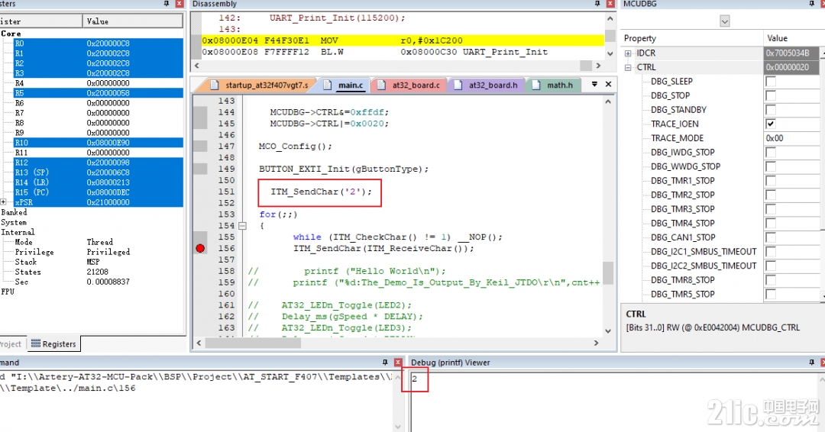Open the at32_board.h tab

coord(486,85)
